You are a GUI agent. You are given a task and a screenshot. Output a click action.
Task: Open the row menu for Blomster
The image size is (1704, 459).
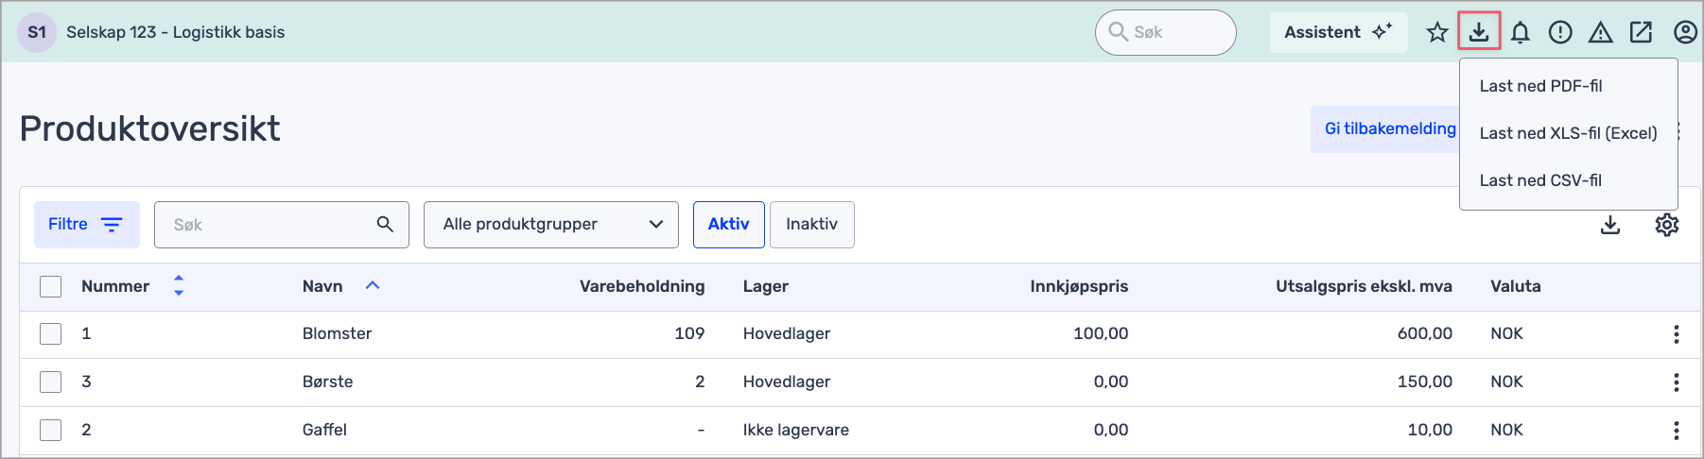[x=1676, y=333]
